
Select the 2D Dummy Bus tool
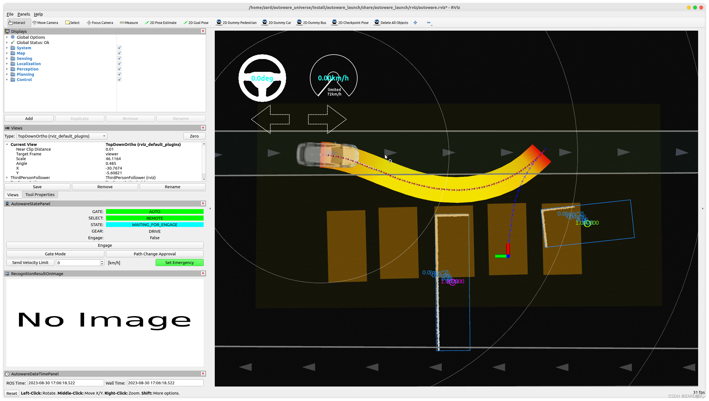click(x=312, y=23)
